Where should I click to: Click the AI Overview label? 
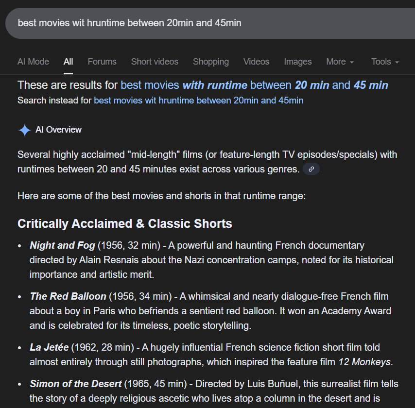point(58,130)
